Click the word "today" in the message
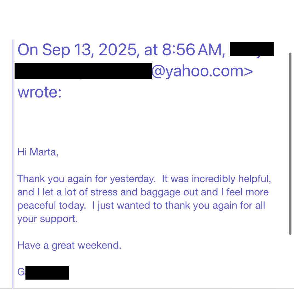Screen dimensions: 296x296 click(x=71, y=205)
